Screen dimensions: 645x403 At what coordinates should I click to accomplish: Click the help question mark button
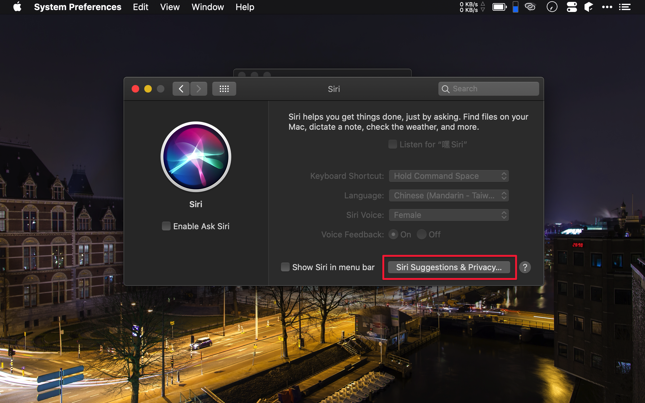(525, 267)
